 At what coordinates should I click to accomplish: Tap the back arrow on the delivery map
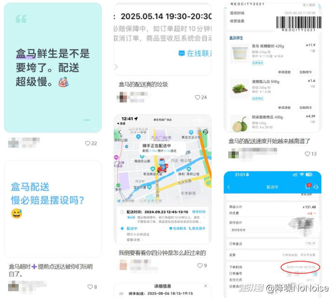point(119,132)
